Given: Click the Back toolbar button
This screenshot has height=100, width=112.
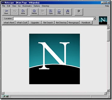Looking at the screenshot, I should (6, 12).
